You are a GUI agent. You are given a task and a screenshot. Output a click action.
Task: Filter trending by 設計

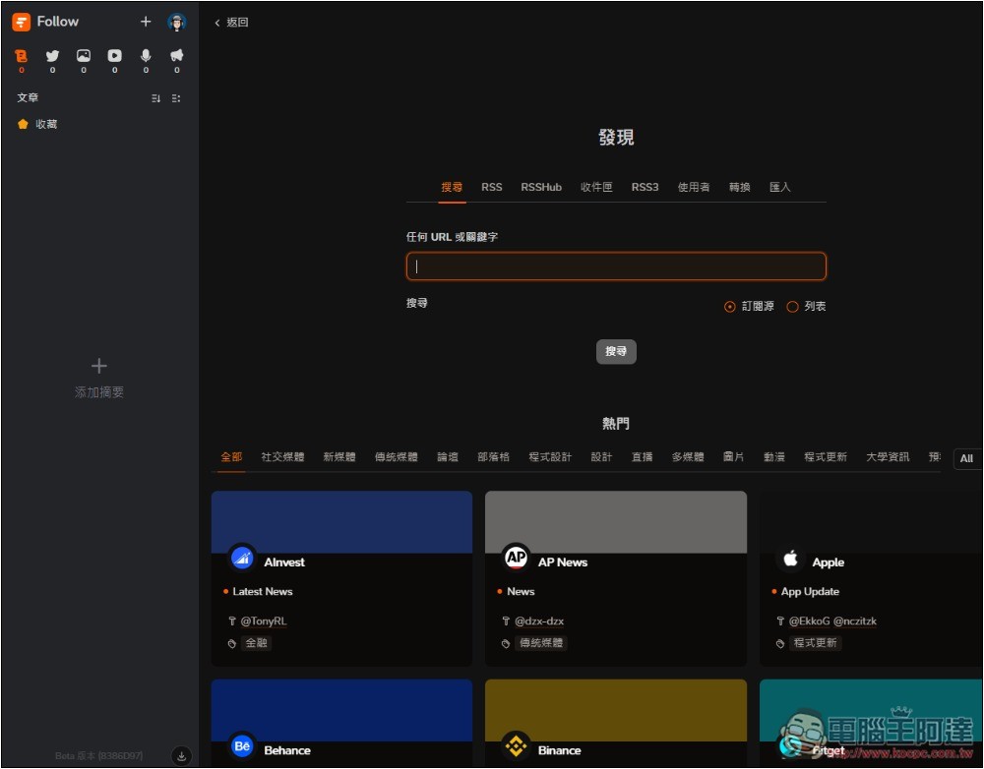pyautogui.click(x=601, y=456)
